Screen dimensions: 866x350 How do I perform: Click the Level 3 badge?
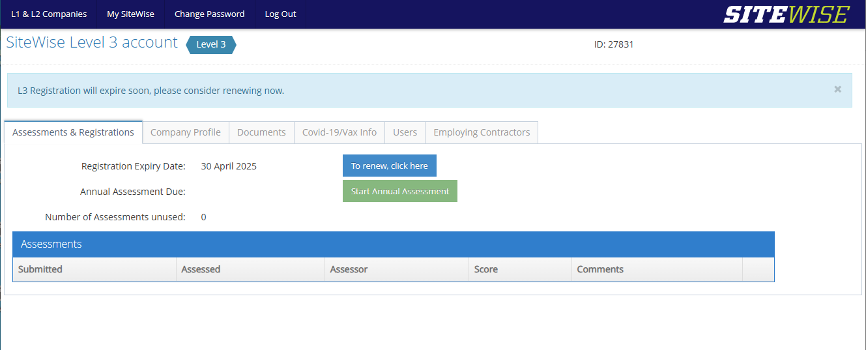[211, 44]
